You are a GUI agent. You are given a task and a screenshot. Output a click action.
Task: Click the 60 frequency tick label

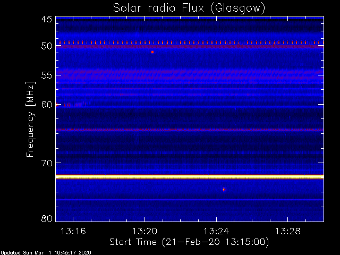(47, 105)
